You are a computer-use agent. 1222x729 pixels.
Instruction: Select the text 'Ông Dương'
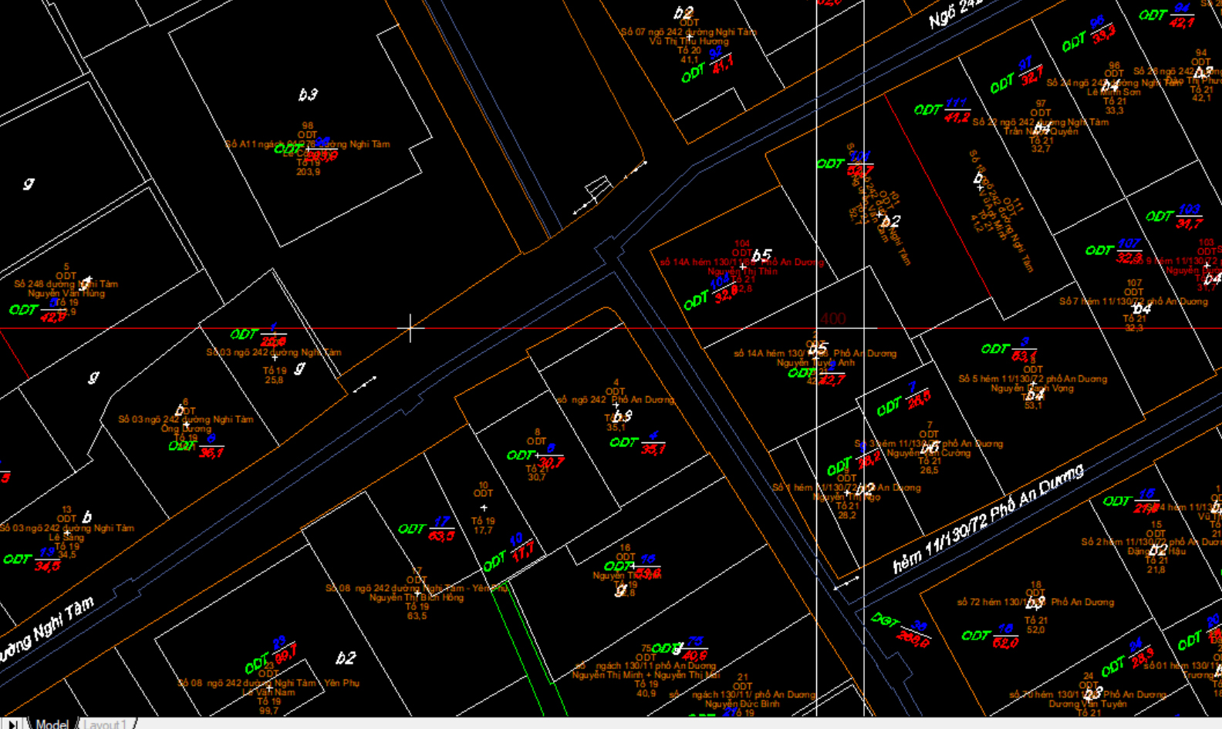186,428
